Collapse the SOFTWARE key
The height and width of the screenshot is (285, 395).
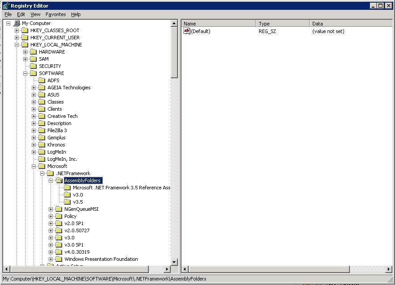pos(25,73)
